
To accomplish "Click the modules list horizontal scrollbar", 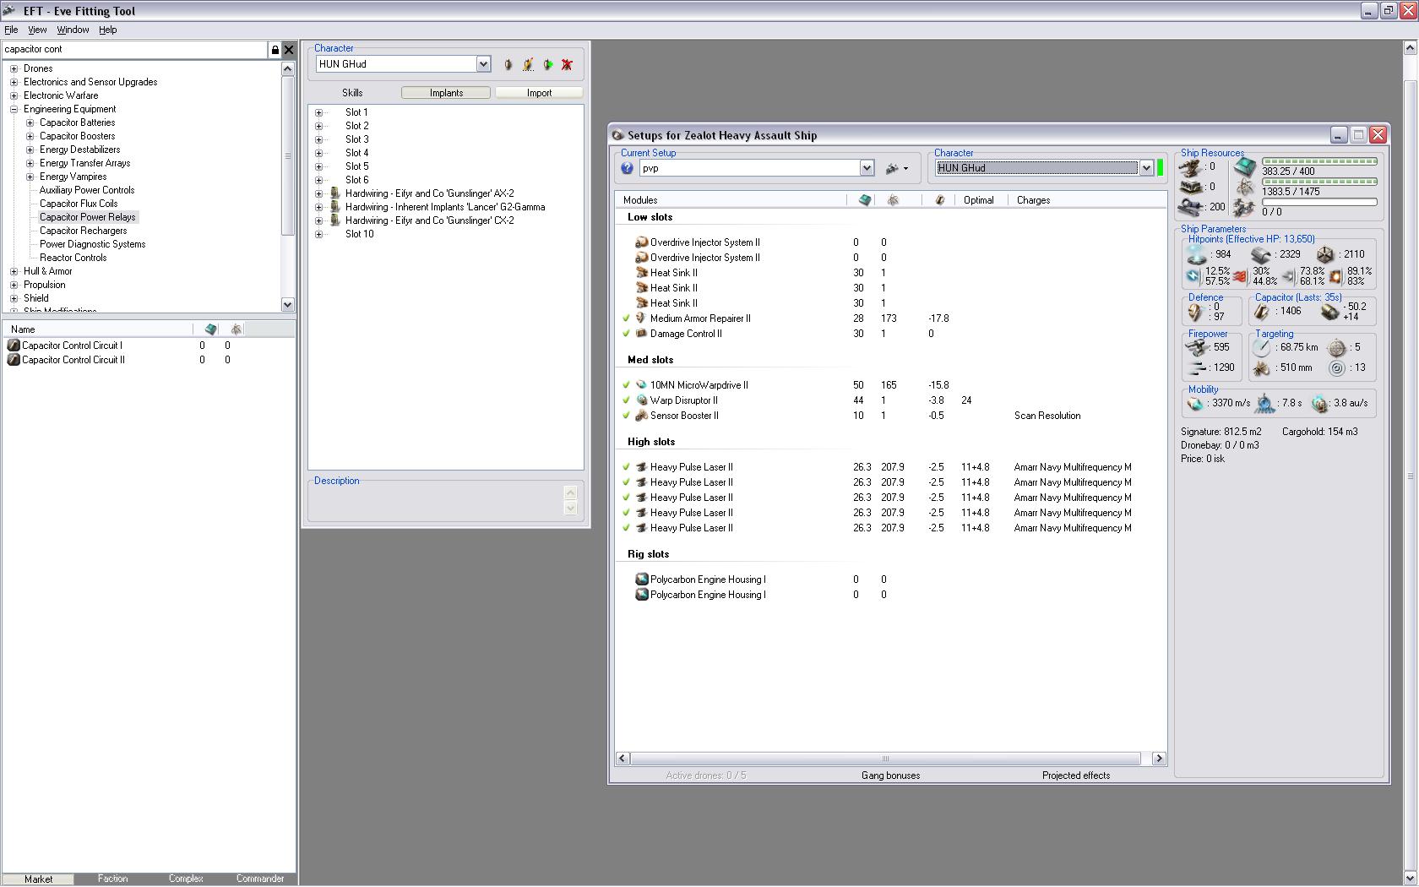I will [x=885, y=759].
